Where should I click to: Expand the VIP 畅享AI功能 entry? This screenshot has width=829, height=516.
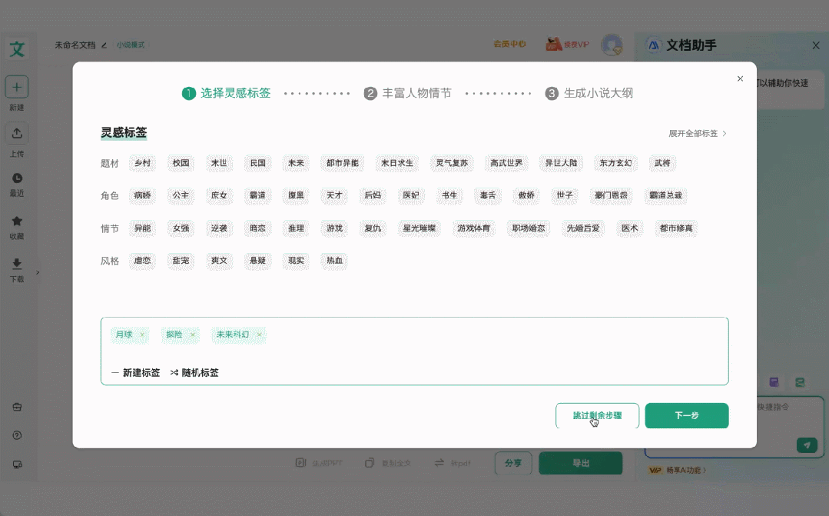pos(678,470)
